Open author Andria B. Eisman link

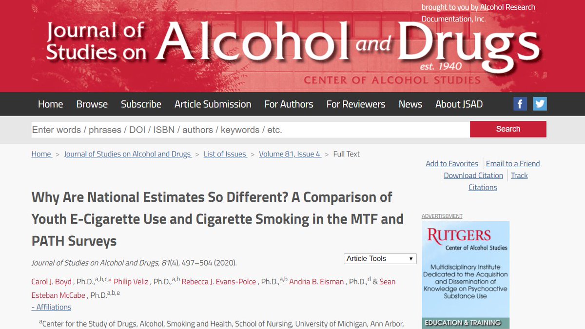click(316, 282)
